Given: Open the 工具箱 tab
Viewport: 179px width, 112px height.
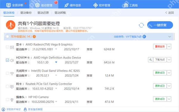Looking at the screenshot, I should pyautogui.click(x=131, y=5).
